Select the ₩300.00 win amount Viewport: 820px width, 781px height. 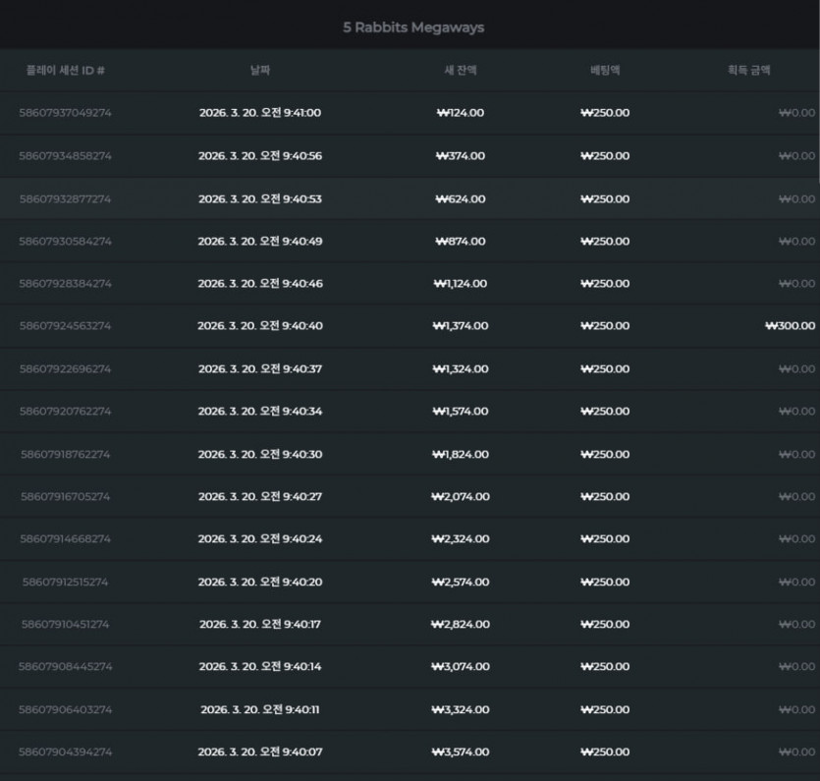click(790, 326)
